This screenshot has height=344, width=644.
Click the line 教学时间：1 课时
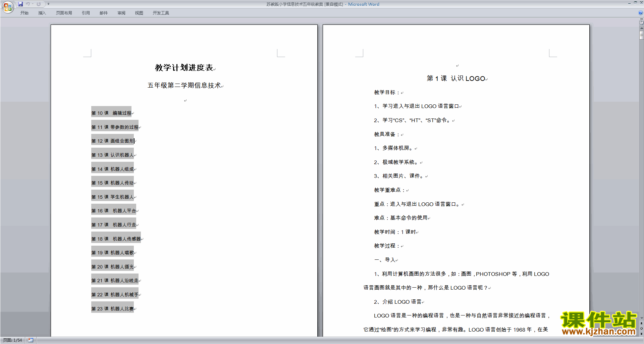395,232
